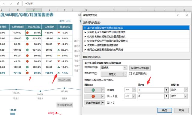Select the total cell showing 759.00
The width and height of the screenshot is (192, 115).
coord(49,73)
